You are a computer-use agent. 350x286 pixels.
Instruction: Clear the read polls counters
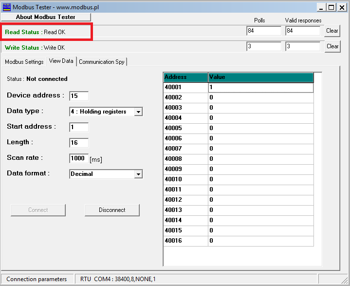pyautogui.click(x=332, y=31)
